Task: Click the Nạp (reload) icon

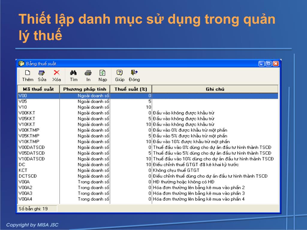Action: click(103, 73)
